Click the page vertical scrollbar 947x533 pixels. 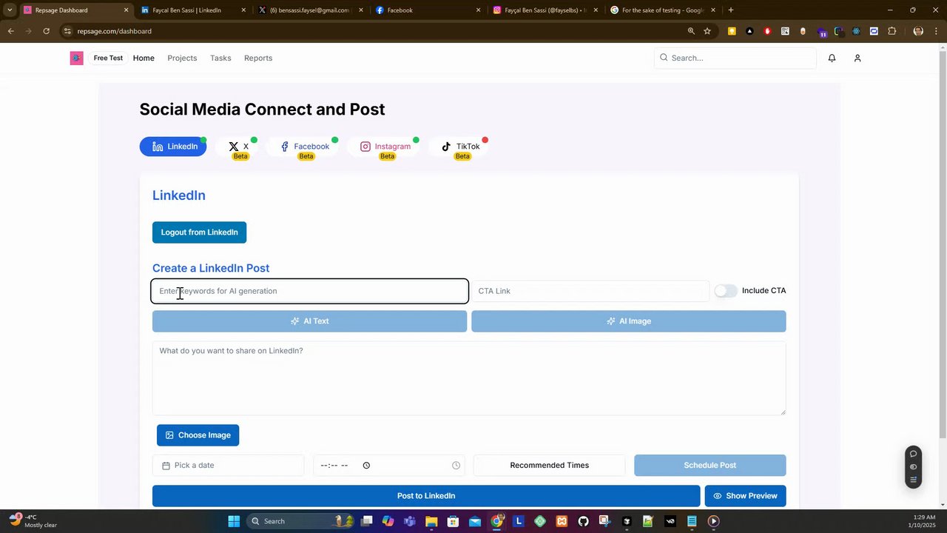[x=942, y=244]
